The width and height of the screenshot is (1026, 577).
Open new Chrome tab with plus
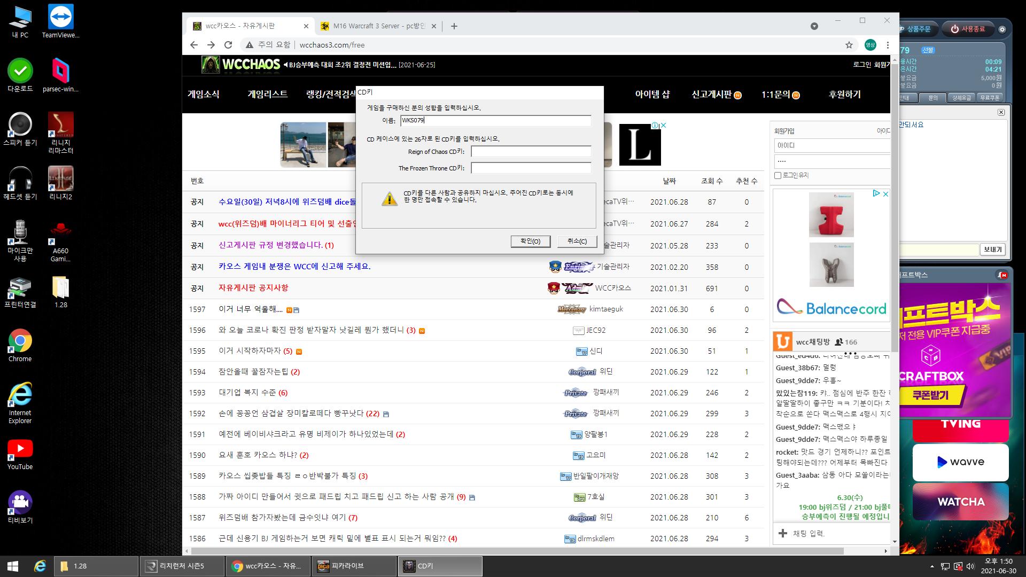coord(454,26)
